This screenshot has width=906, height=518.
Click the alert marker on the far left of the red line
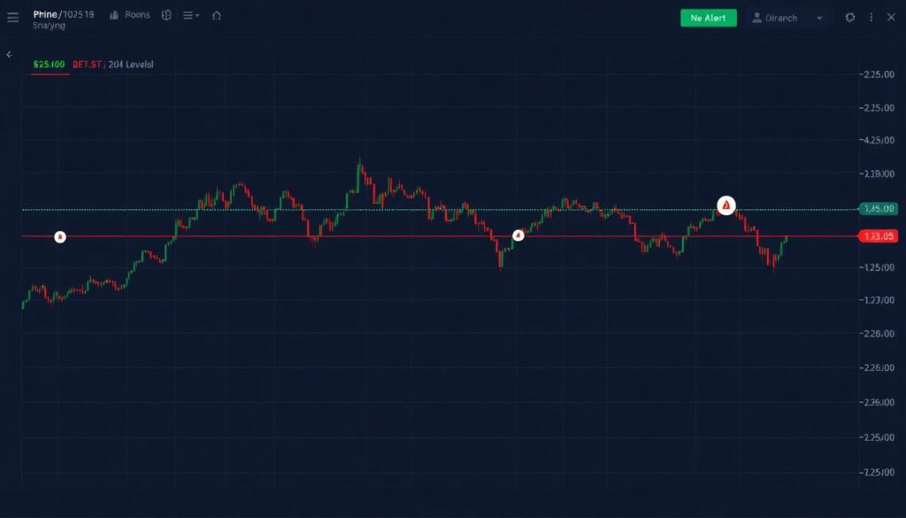(58, 236)
